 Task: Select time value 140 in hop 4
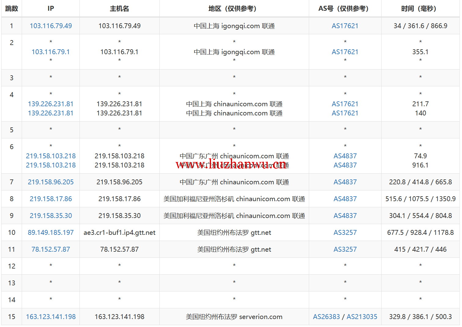click(420, 113)
